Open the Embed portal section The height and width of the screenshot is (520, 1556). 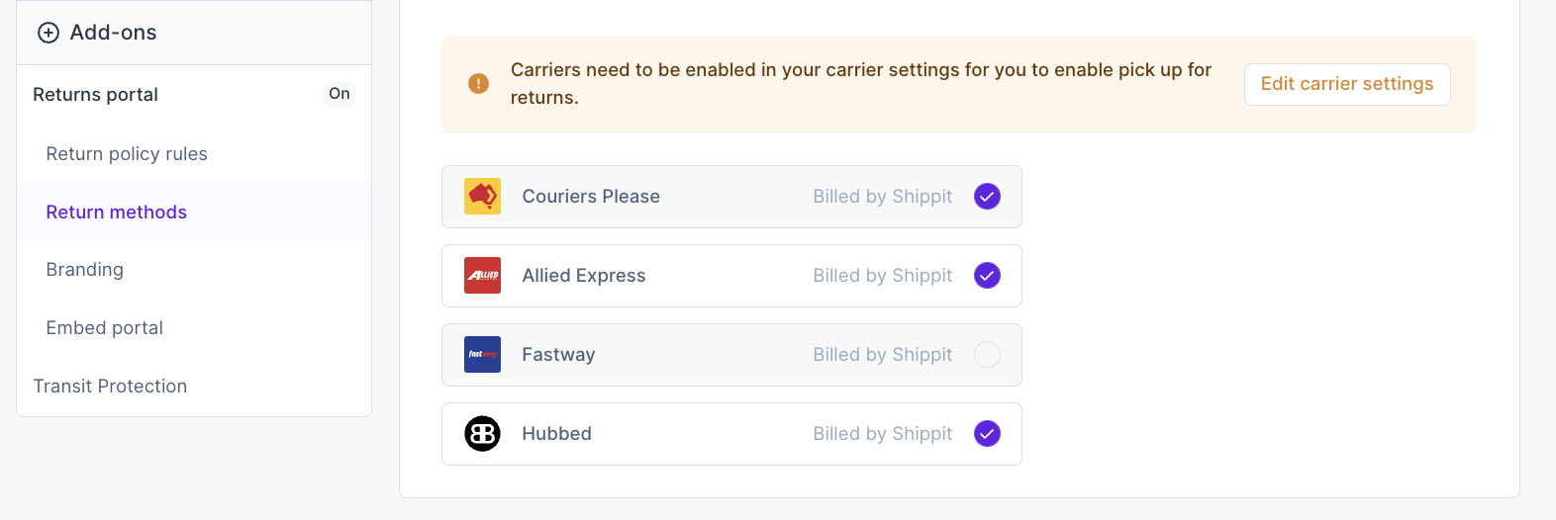[105, 328]
